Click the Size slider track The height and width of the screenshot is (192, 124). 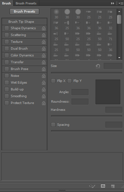(86, 73)
